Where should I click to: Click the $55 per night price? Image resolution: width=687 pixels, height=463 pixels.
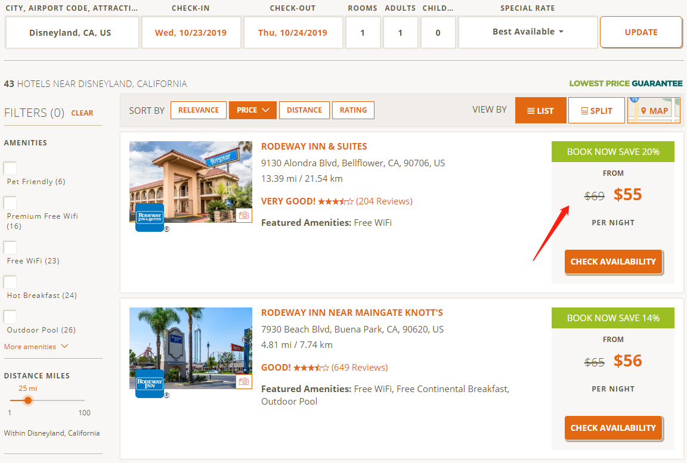[627, 194]
